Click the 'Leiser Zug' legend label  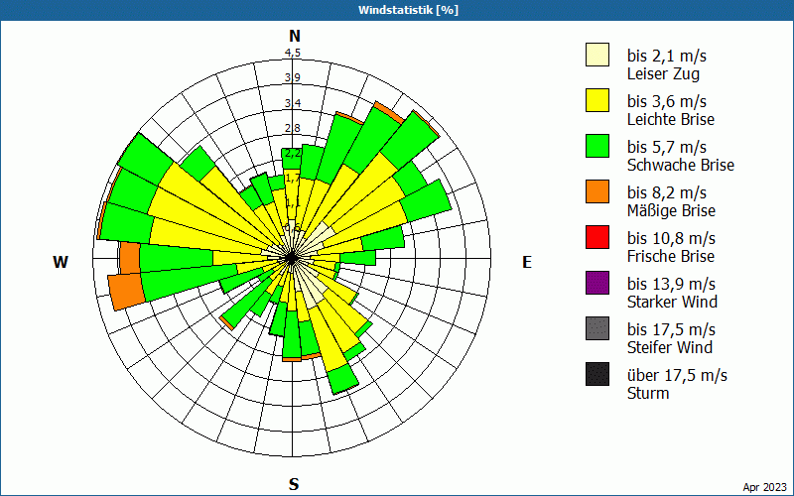pos(663,73)
